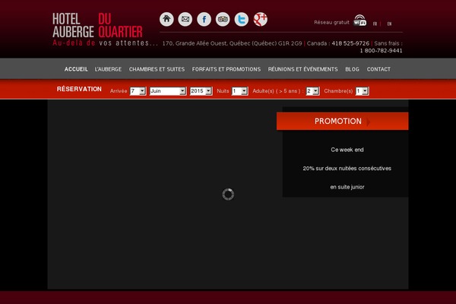Click the Hotel Auberge du Quartier logo

(98, 26)
